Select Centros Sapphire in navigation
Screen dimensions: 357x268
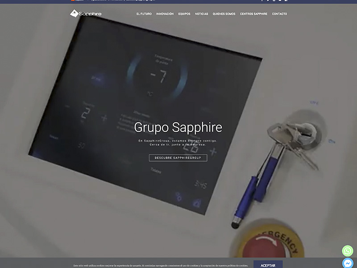tap(253, 14)
